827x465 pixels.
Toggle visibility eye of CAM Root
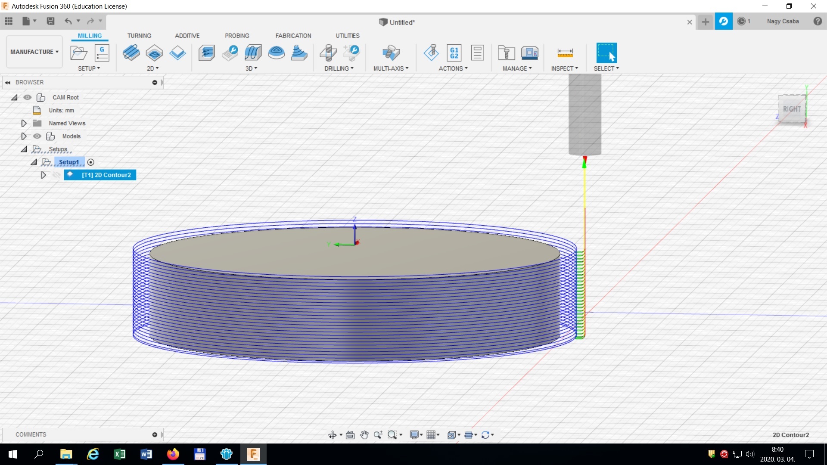tap(28, 97)
